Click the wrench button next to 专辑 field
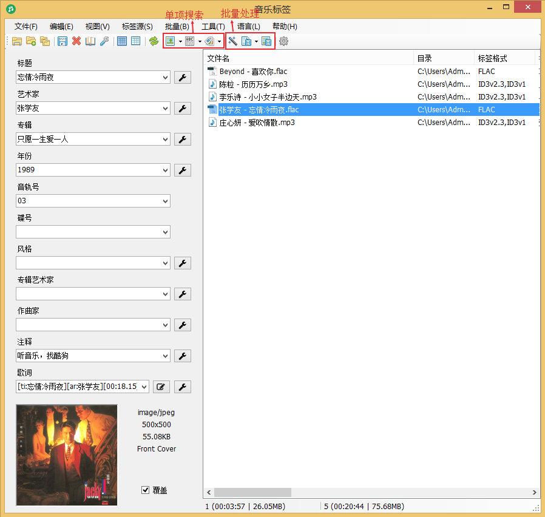Image resolution: width=545 pixels, height=517 pixels. [x=183, y=139]
